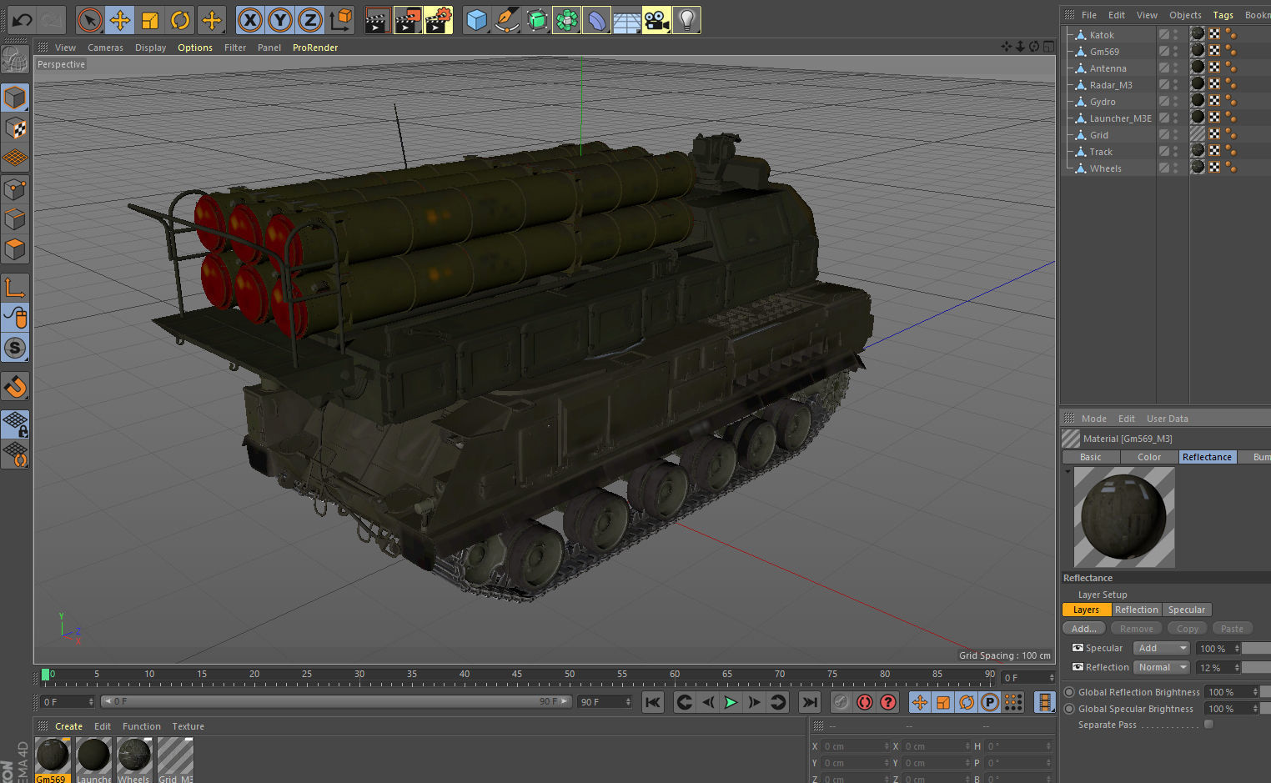The image size is (1271, 783).
Task: Open the viewport Display menu
Action: point(150,48)
